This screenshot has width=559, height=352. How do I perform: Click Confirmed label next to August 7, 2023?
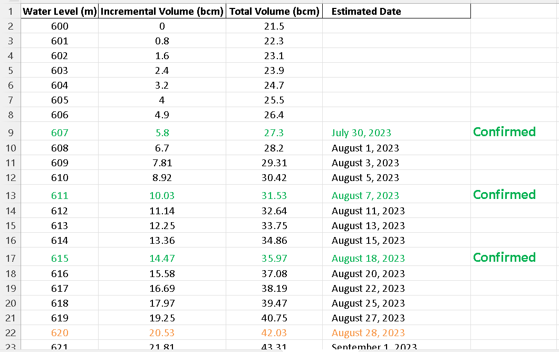point(504,195)
